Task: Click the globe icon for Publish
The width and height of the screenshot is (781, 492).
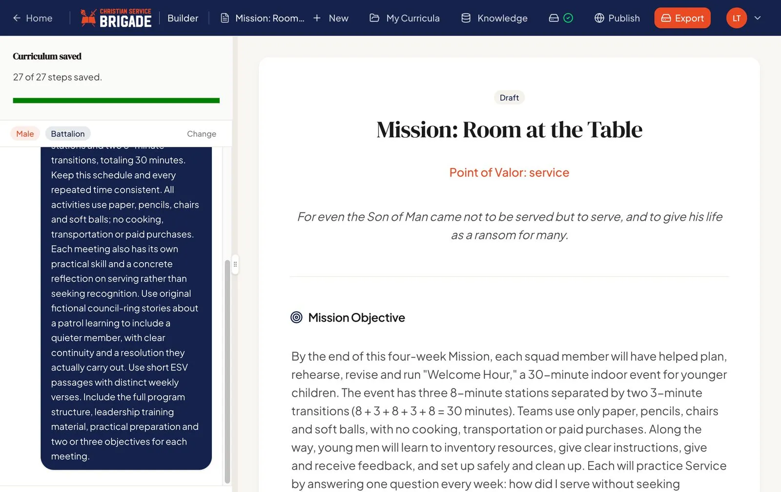Action: click(599, 18)
